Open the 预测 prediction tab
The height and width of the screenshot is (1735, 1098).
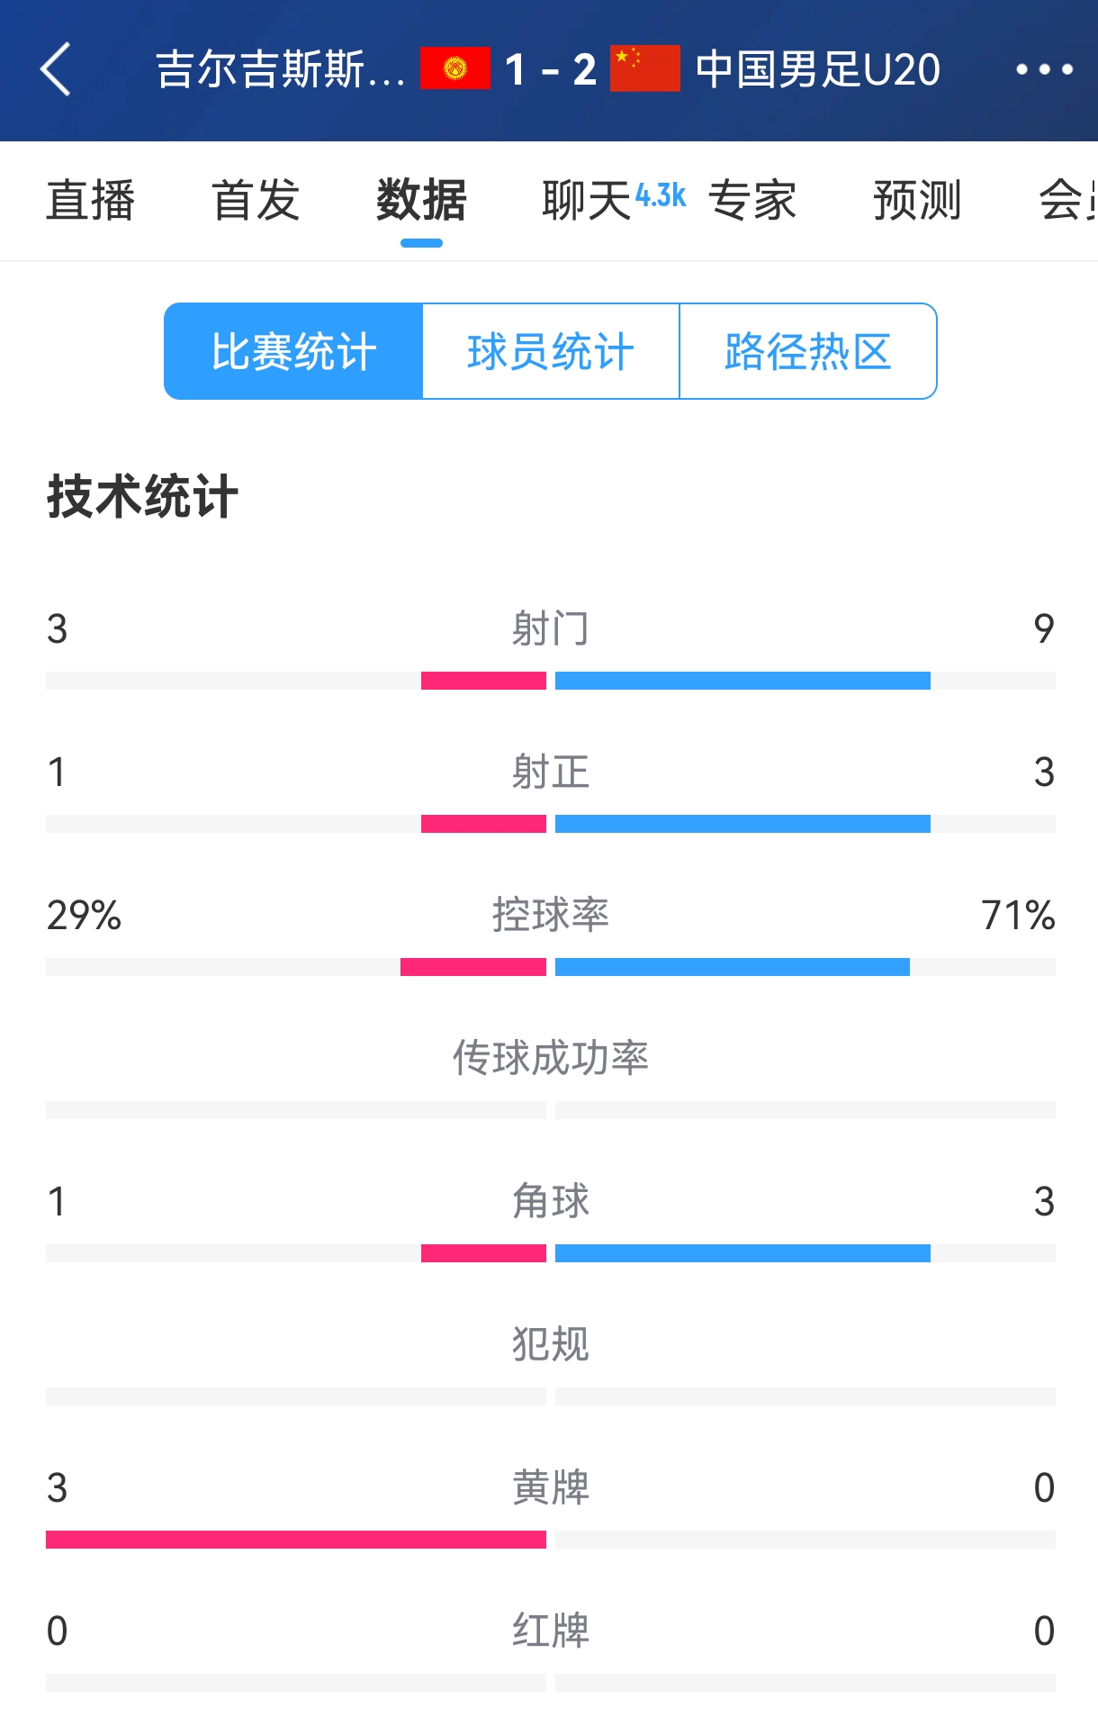(917, 200)
